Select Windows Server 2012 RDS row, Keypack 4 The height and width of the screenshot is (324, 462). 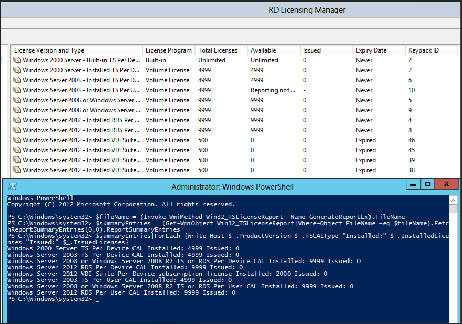[234, 120]
